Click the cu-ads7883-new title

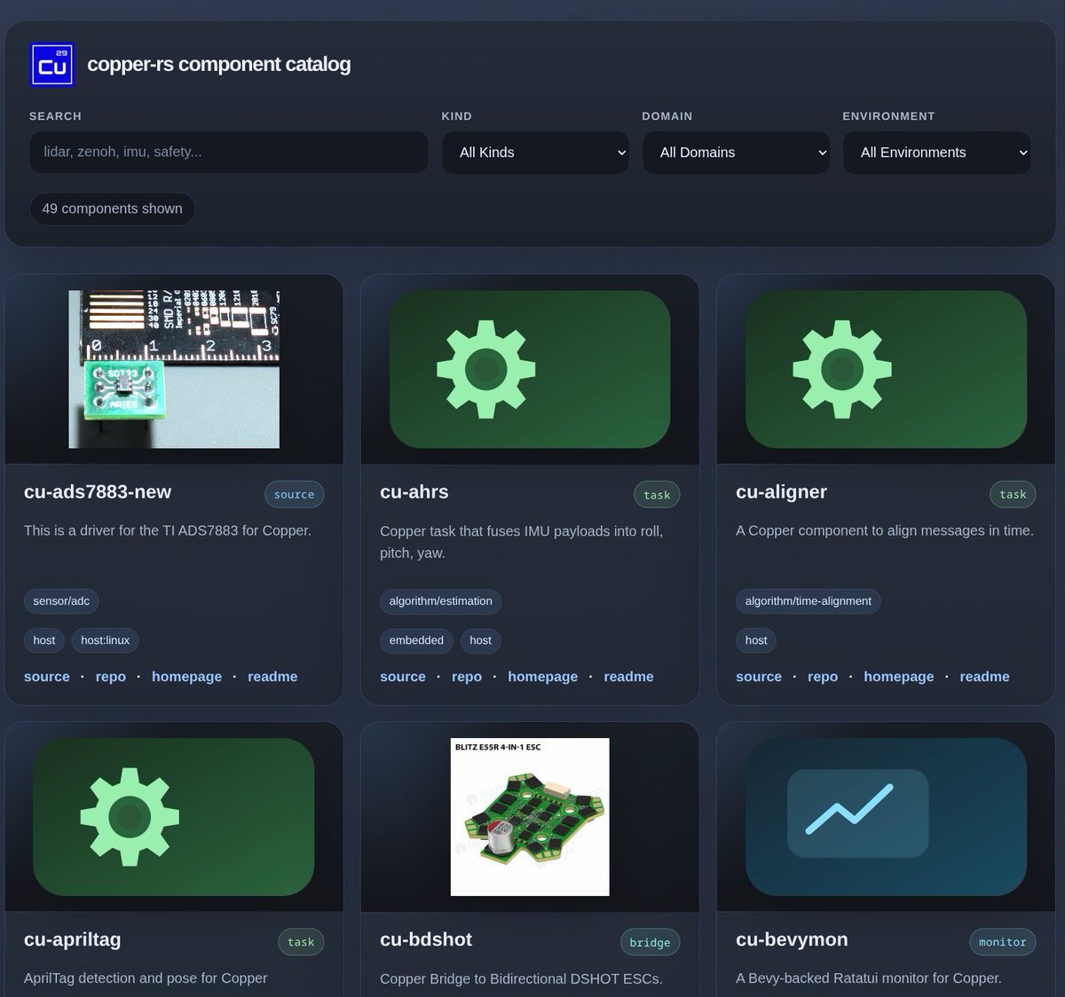click(x=98, y=492)
